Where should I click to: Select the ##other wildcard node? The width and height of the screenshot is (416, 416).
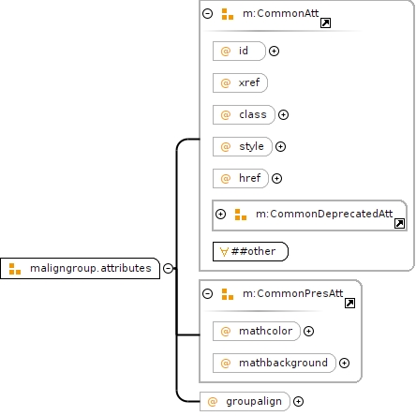[250, 251]
